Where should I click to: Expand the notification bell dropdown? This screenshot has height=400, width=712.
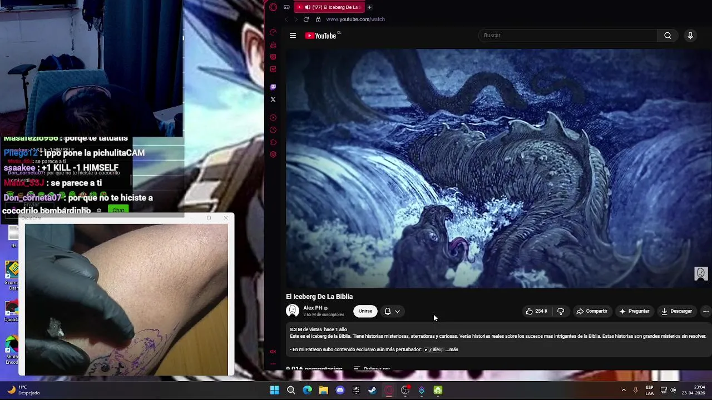click(x=392, y=311)
